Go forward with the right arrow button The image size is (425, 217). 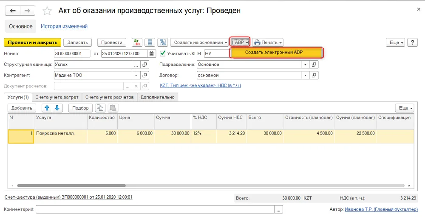click(27, 11)
